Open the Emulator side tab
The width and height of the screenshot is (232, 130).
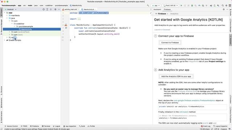(x=231, y=99)
